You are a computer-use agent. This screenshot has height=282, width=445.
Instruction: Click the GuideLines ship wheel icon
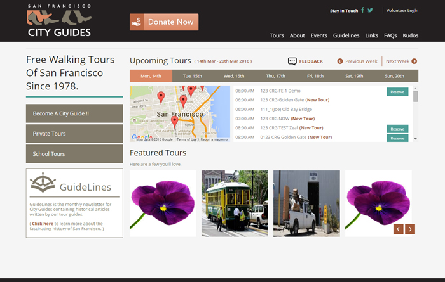tap(43, 184)
